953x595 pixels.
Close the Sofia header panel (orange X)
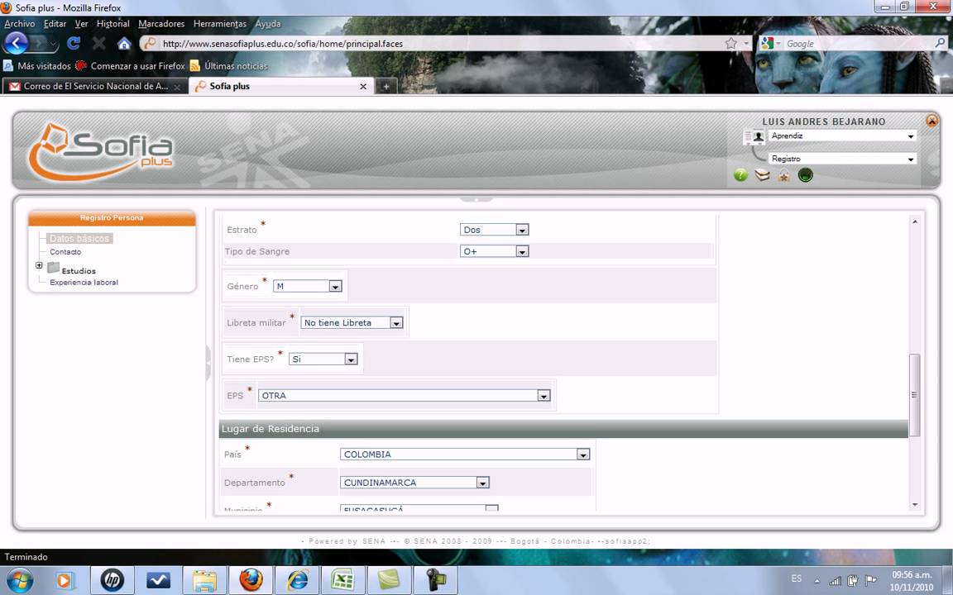[x=931, y=120]
